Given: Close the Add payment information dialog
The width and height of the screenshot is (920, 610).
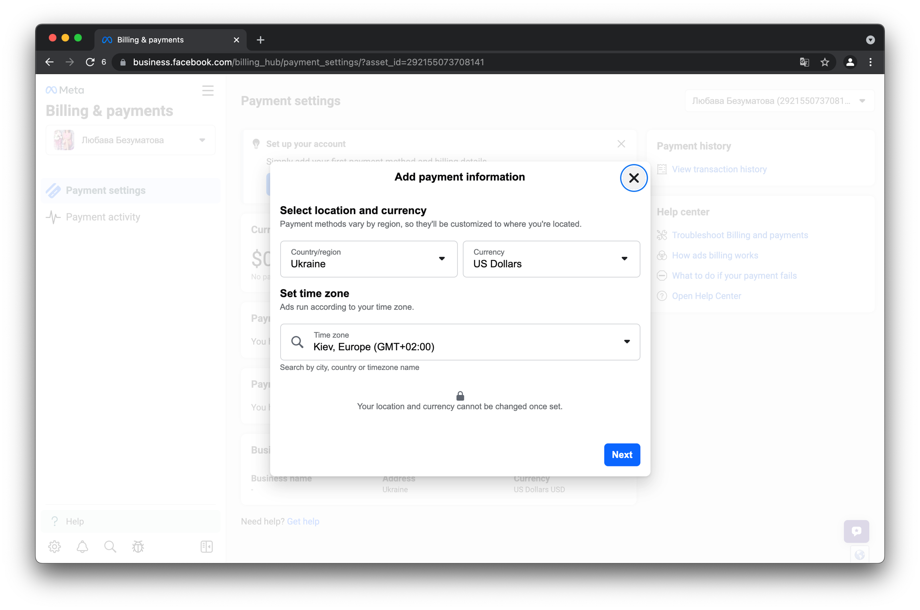Looking at the screenshot, I should (x=633, y=178).
